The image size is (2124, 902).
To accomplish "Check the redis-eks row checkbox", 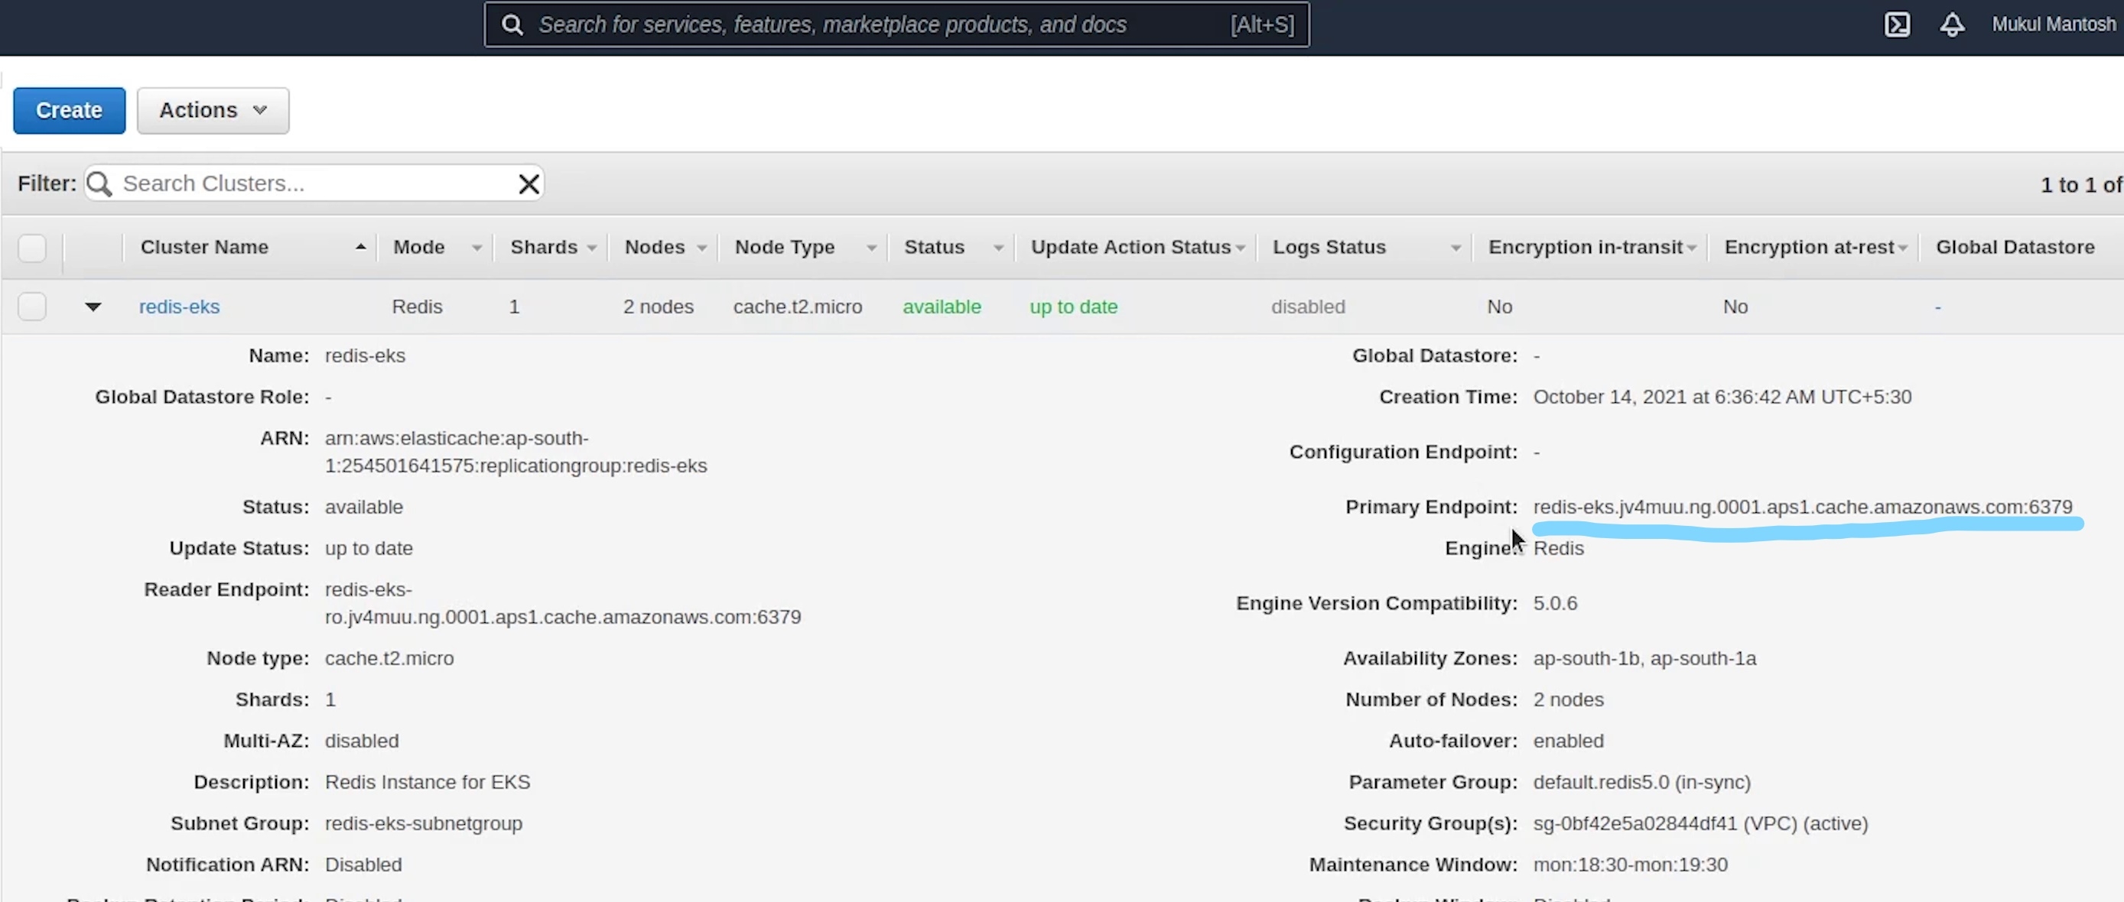I will point(32,307).
